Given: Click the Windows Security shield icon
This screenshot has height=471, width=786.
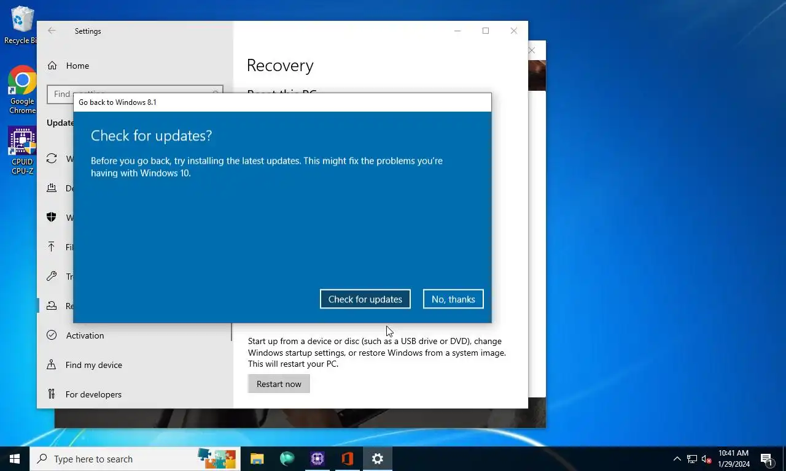Looking at the screenshot, I should [52, 218].
